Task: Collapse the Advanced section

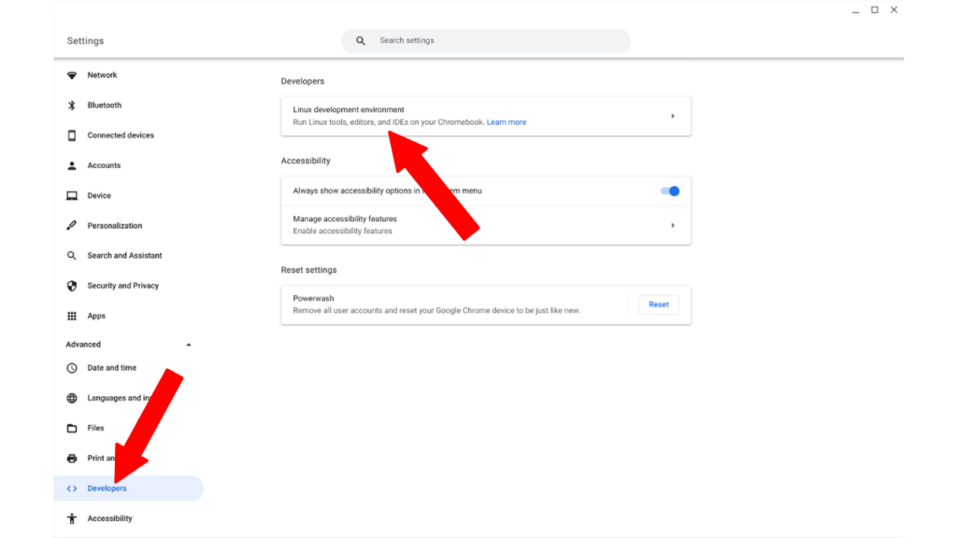Action: (x=189, y=344)
